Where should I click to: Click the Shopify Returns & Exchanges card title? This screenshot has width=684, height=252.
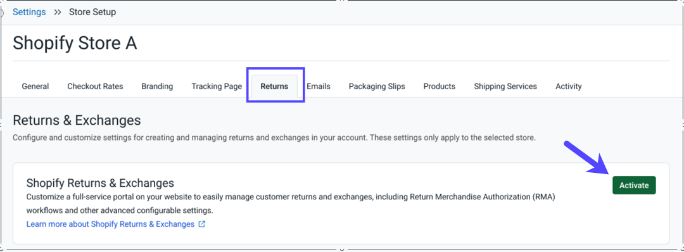pyautogui.click(x=100, y=183)
